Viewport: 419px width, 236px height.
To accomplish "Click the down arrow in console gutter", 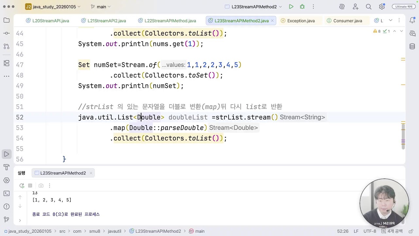I will pyautogui.click(x=20, y=206).
